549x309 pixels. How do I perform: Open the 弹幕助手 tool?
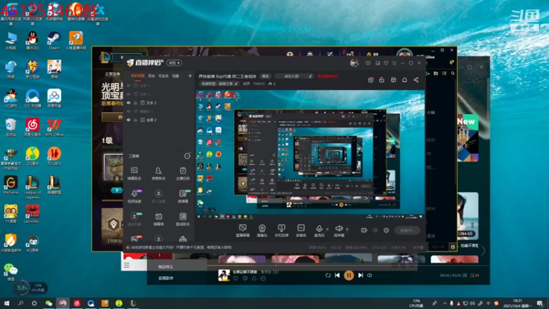pos(134,174)
